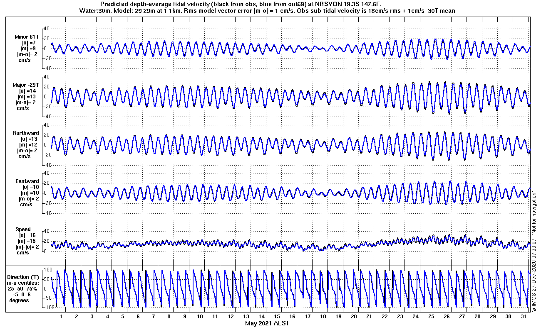Click '|o| =7' in Minor panel
Screen dimensions: 541x332
click(x=30, y=43)
